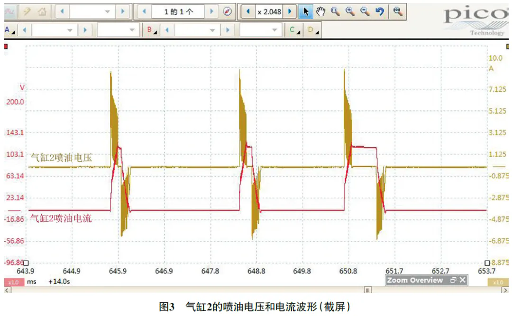Image resolution: width=512 pixels, height=316 pixels.
Task: Click the -96.86 value on the voltage axis
Action: pyautogui.click(x=13, y=263)
